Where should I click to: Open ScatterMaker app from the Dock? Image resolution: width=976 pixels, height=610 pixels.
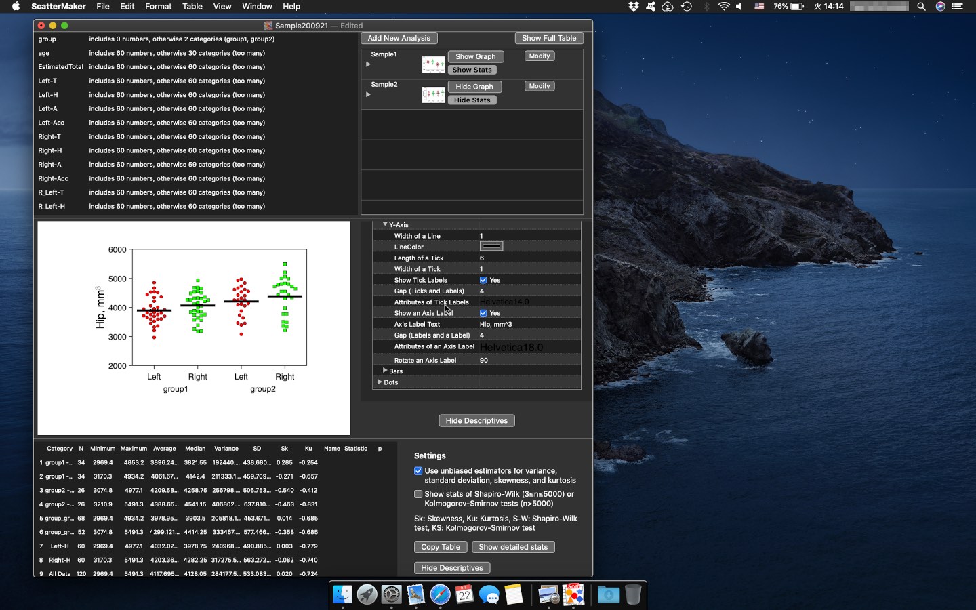click(573, 595)
